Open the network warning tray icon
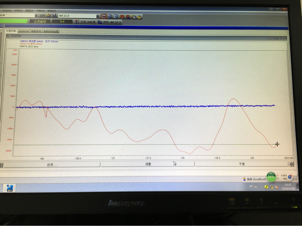This screenshot has width=302, height=226. tap(271, 187)
